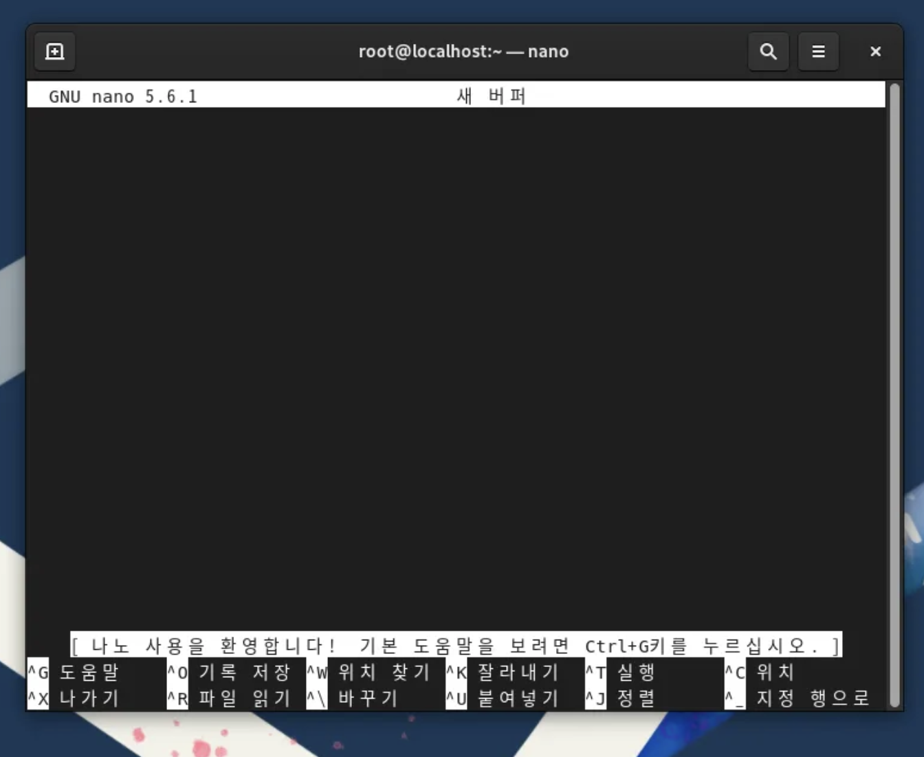924x757 pixels.
Task: Click the search magnifier icon
Action: click(x=768, y=52)
